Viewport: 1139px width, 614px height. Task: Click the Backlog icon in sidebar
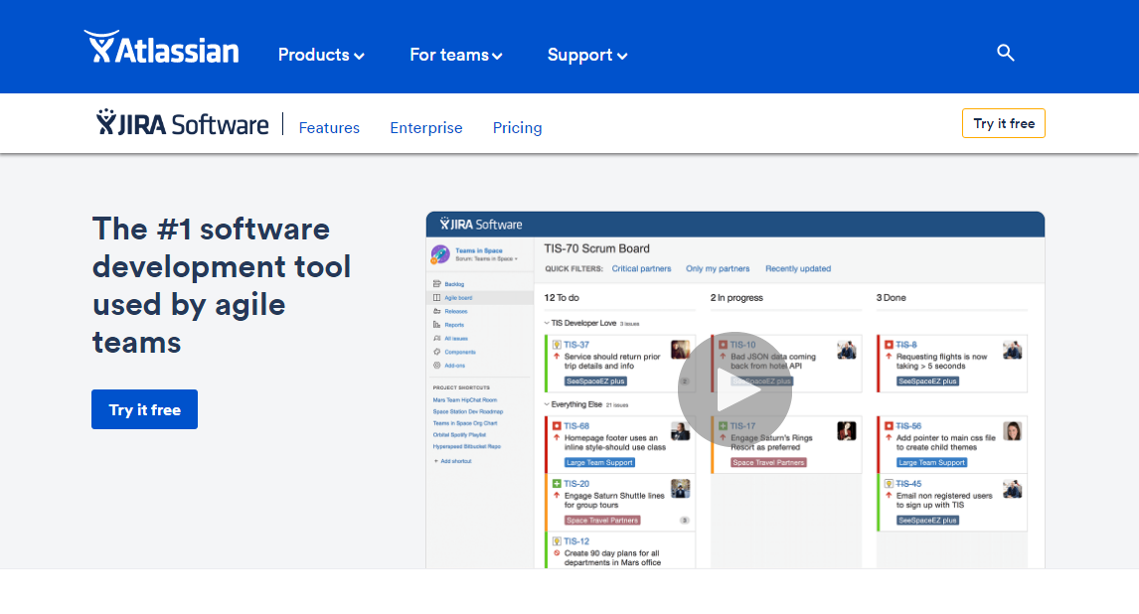coord(437,284)
